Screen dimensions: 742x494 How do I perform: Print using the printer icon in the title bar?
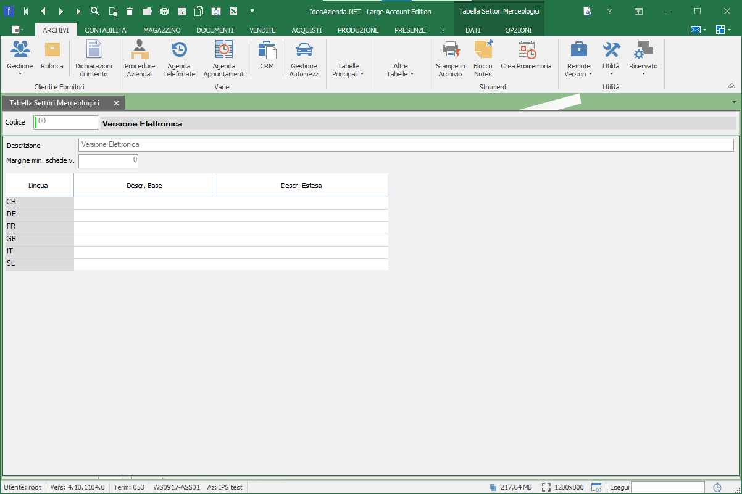pos(164,11)
